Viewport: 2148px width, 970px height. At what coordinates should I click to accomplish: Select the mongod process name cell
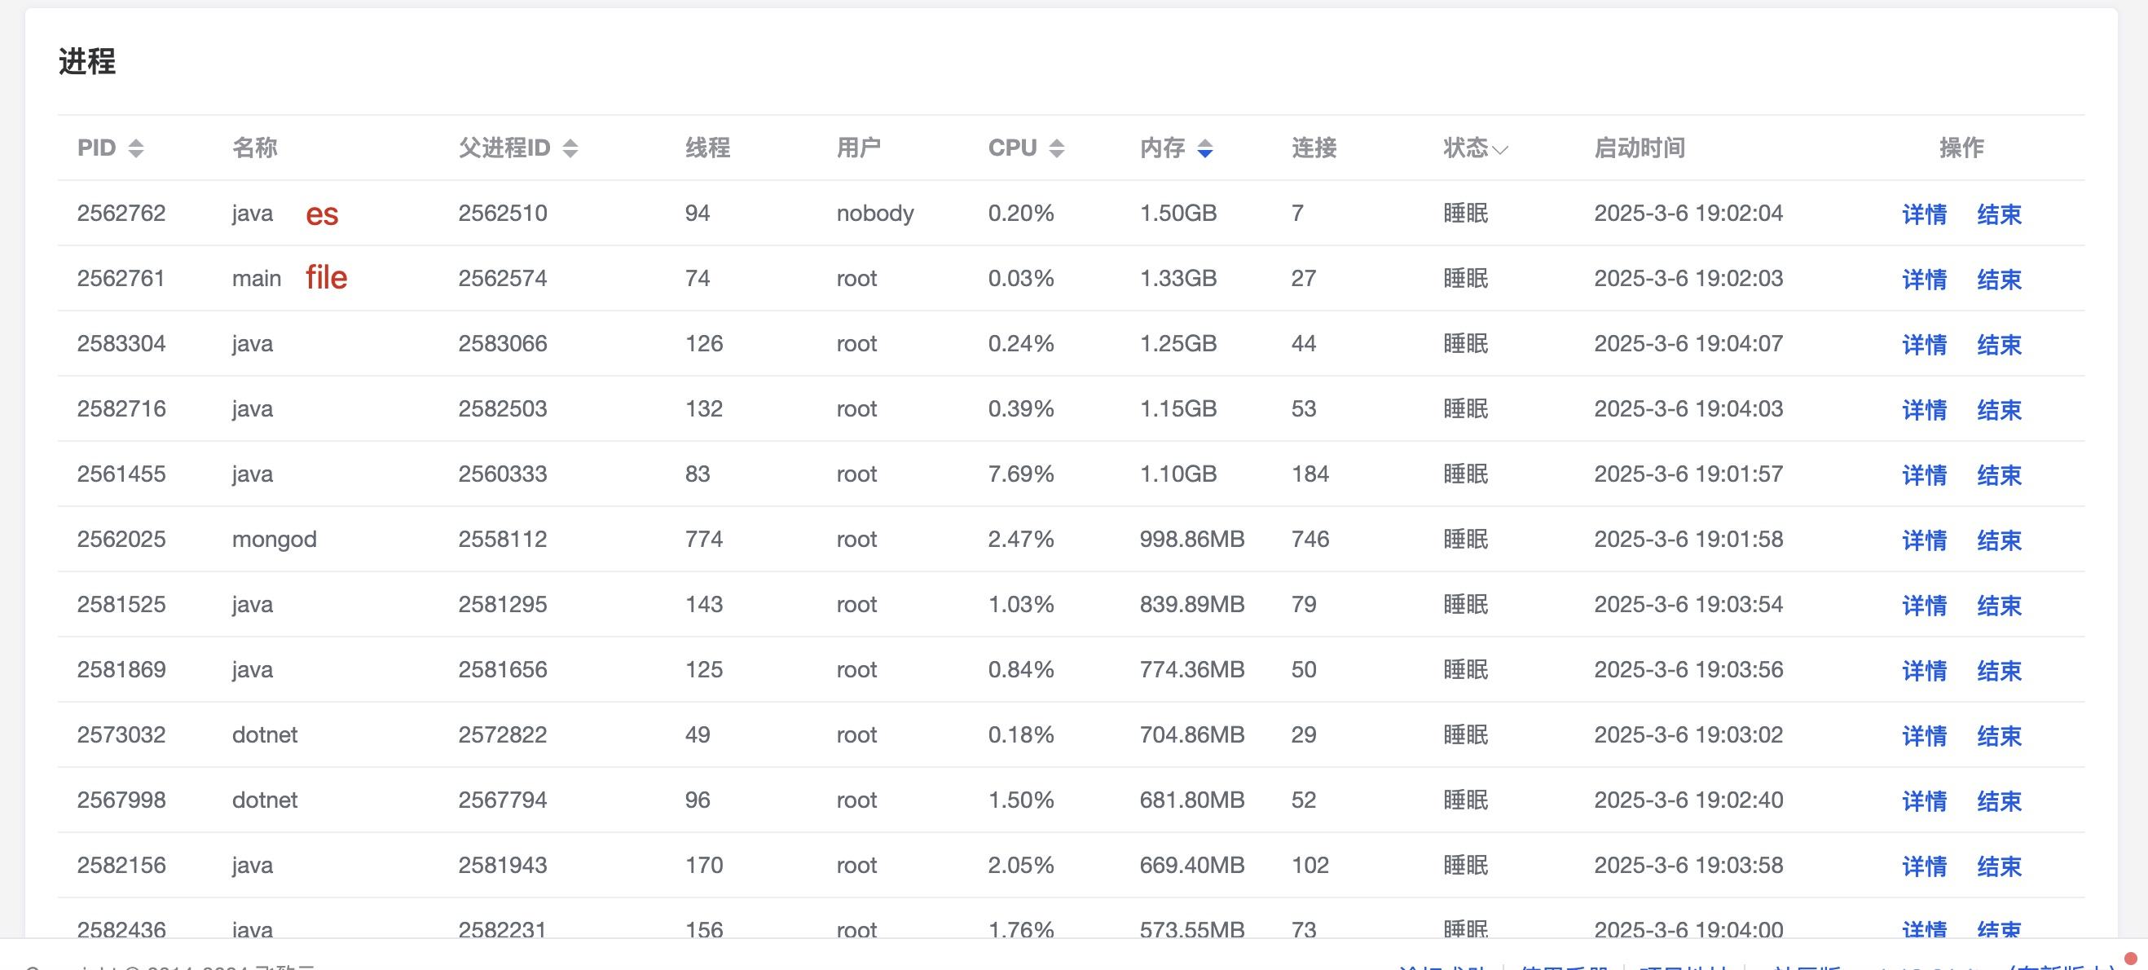pyautogui.click(x=274, y=540)
